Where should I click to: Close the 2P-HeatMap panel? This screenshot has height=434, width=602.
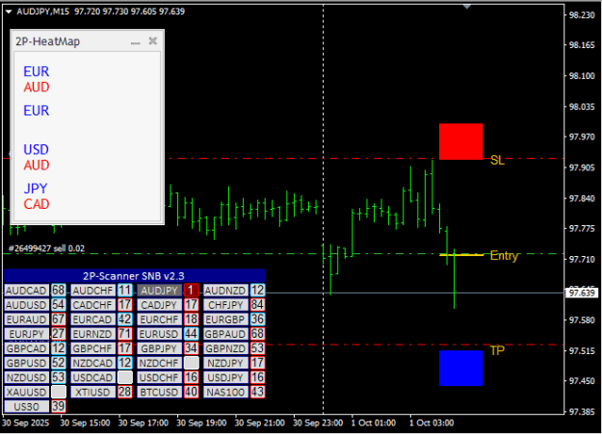click(153, 40)
